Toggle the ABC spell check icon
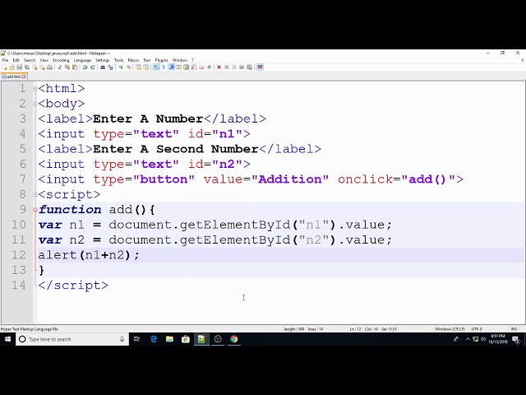Viewport: 526px width, 395px height. point(260,67)
